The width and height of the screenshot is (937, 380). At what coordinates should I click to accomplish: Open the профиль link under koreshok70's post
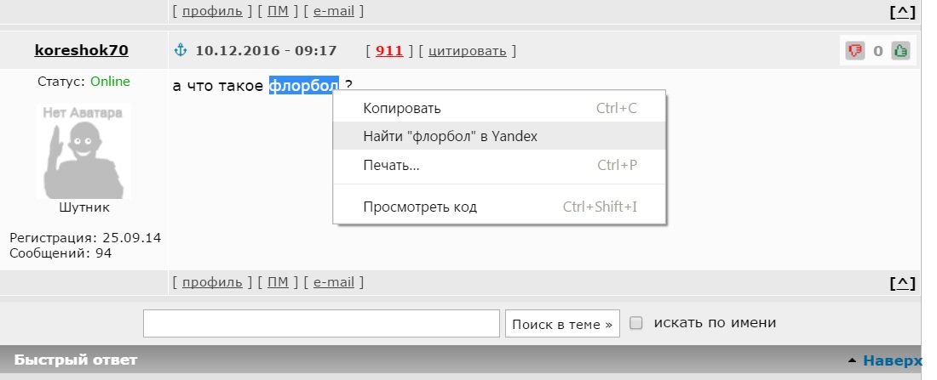point(212,281)
